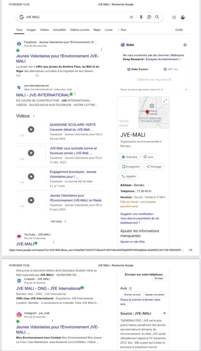Click Obtenir une réponse IA button

click(154, 80)
